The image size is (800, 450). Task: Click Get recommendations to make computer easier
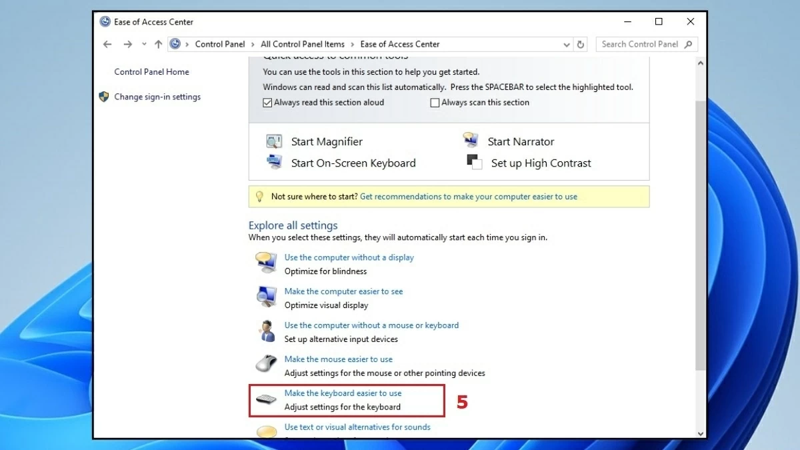click(468, 197)
